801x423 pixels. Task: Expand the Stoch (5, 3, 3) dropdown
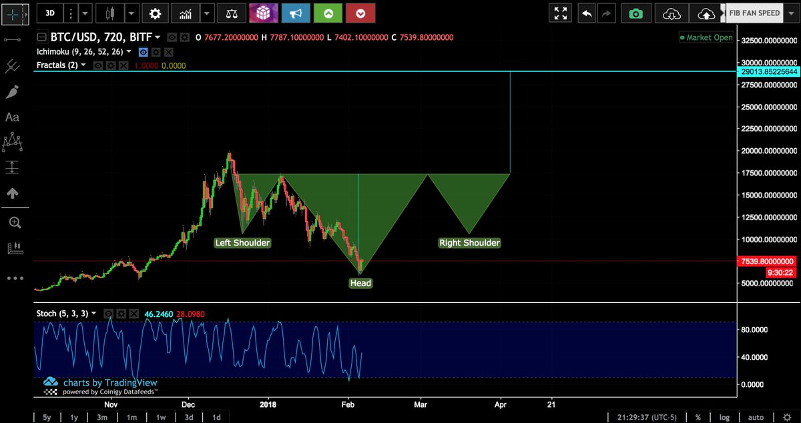pos(93,313)
